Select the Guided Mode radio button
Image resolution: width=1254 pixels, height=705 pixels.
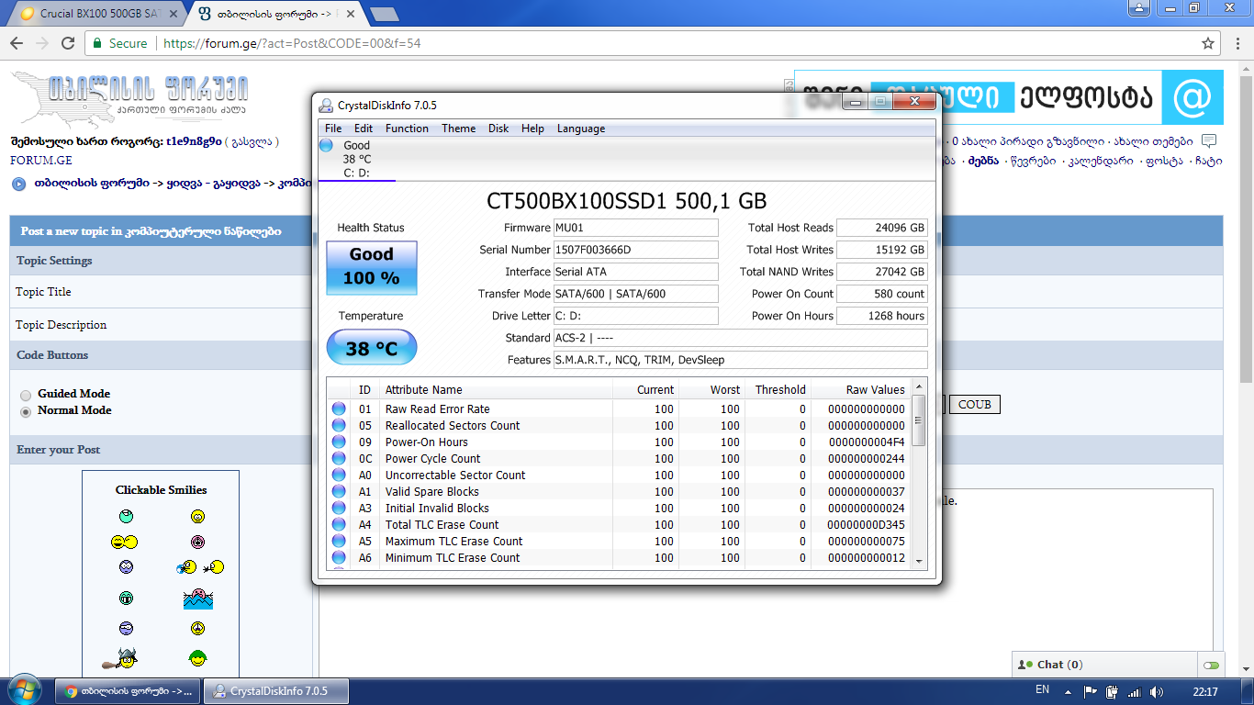point(26,395)
